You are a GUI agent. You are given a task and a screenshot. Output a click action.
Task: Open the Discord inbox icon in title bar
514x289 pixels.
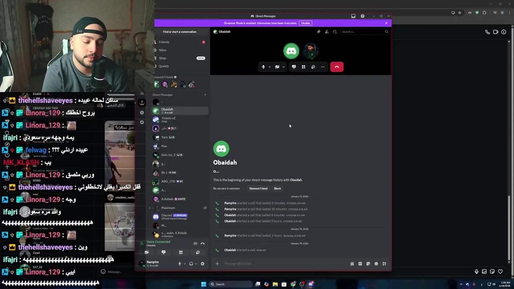pos(353,16)
